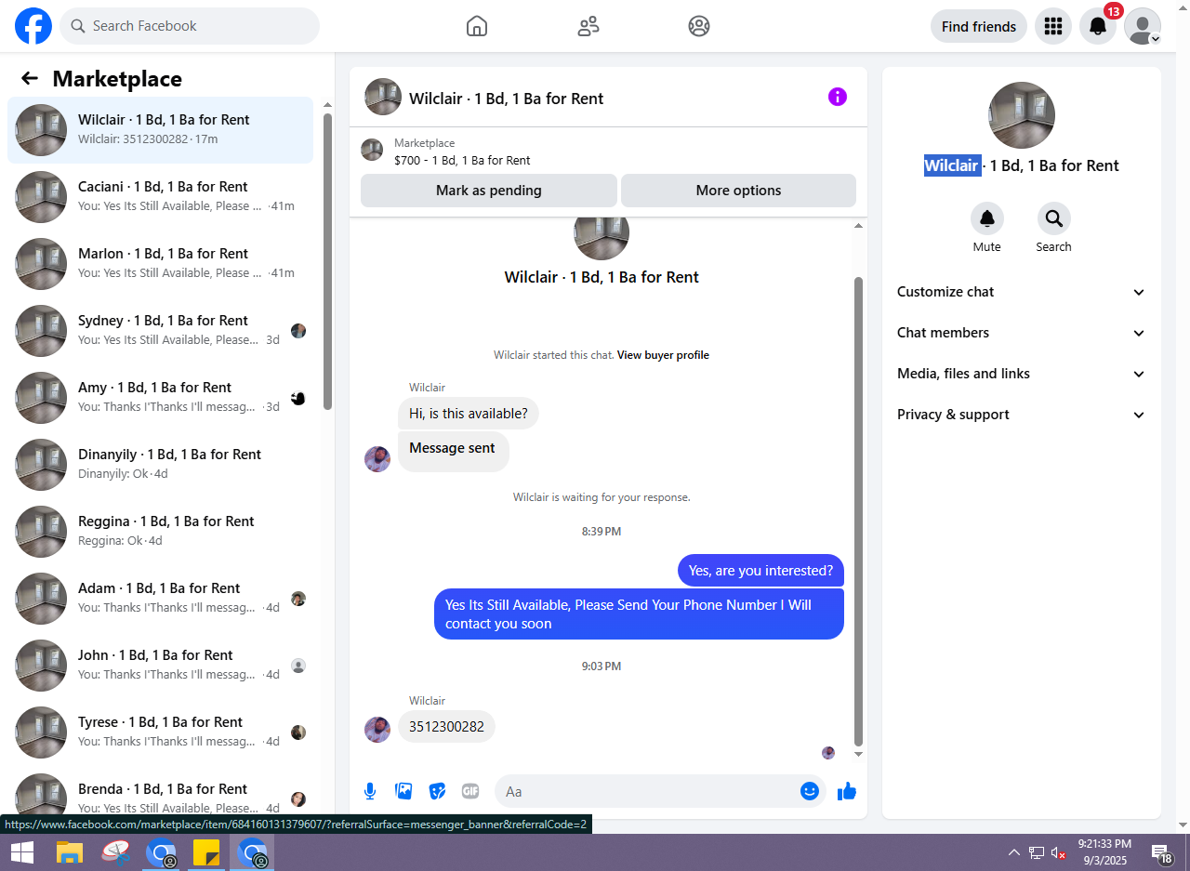Open the Groups icon in top navigation
The width and height of the screenshot is (1190, 871).
[x=699, y=26]
